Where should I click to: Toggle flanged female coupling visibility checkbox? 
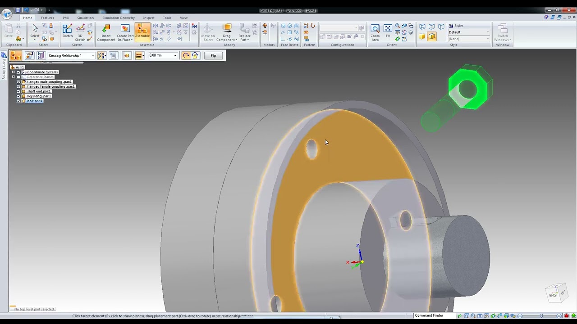[18, 86]
